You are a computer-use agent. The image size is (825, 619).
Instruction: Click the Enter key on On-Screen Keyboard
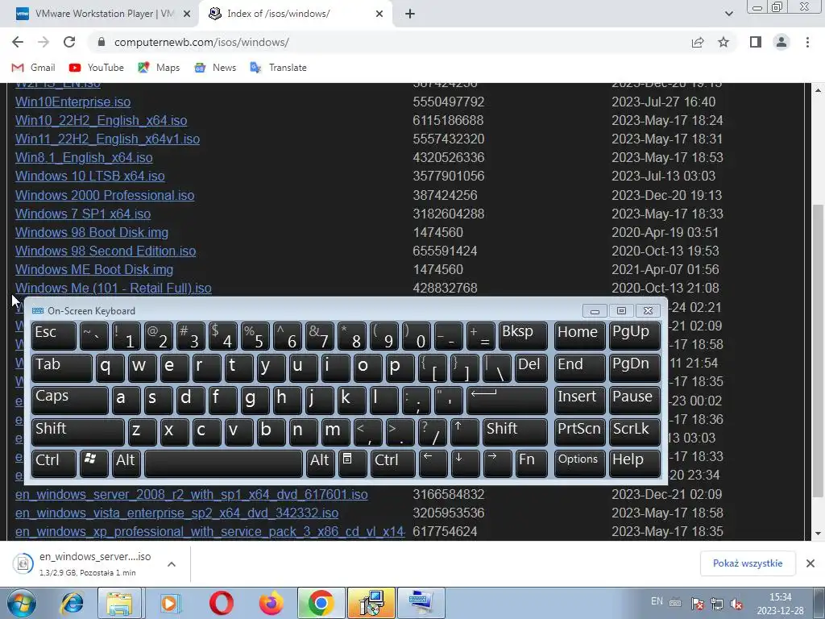508,400
